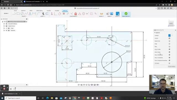Apply the Symmetry constraint
Screen dimensions: 177x100
[92, 14]
